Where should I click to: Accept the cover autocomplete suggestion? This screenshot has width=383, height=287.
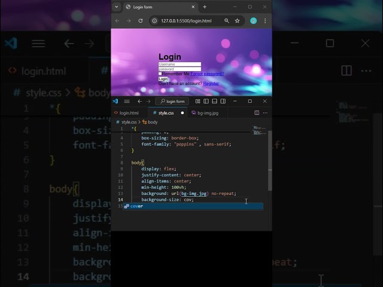[x=193, y=206]
